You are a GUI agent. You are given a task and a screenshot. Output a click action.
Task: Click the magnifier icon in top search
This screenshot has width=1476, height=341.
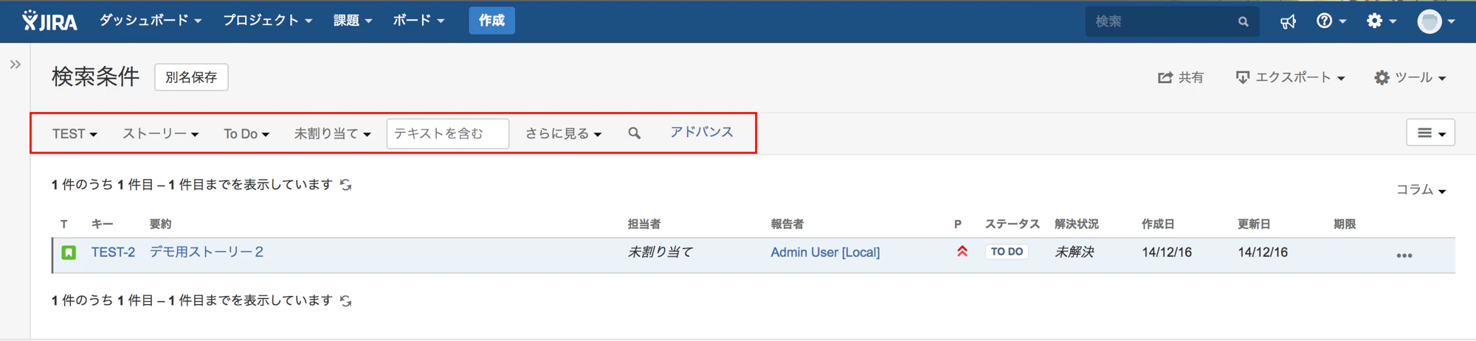click(1244, 21)
